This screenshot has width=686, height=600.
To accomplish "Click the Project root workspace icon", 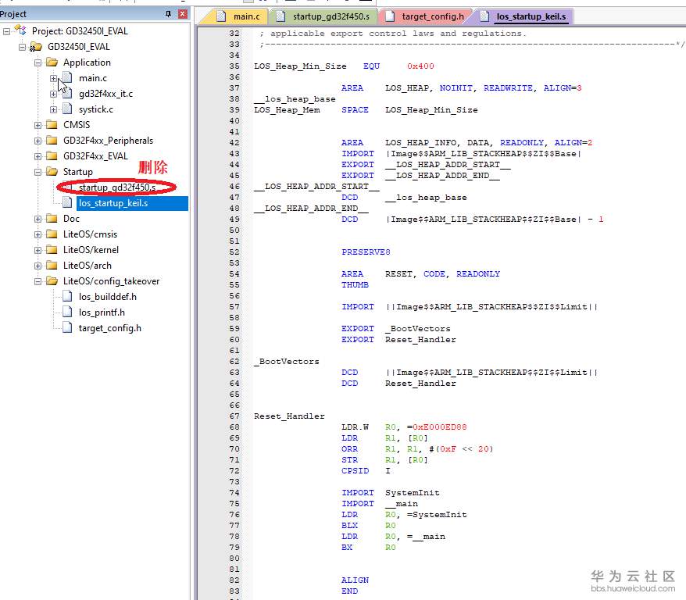I will coord(20,31).
